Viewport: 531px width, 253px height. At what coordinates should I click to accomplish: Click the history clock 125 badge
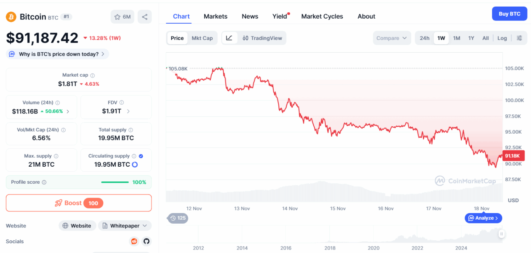coord(178,218)
